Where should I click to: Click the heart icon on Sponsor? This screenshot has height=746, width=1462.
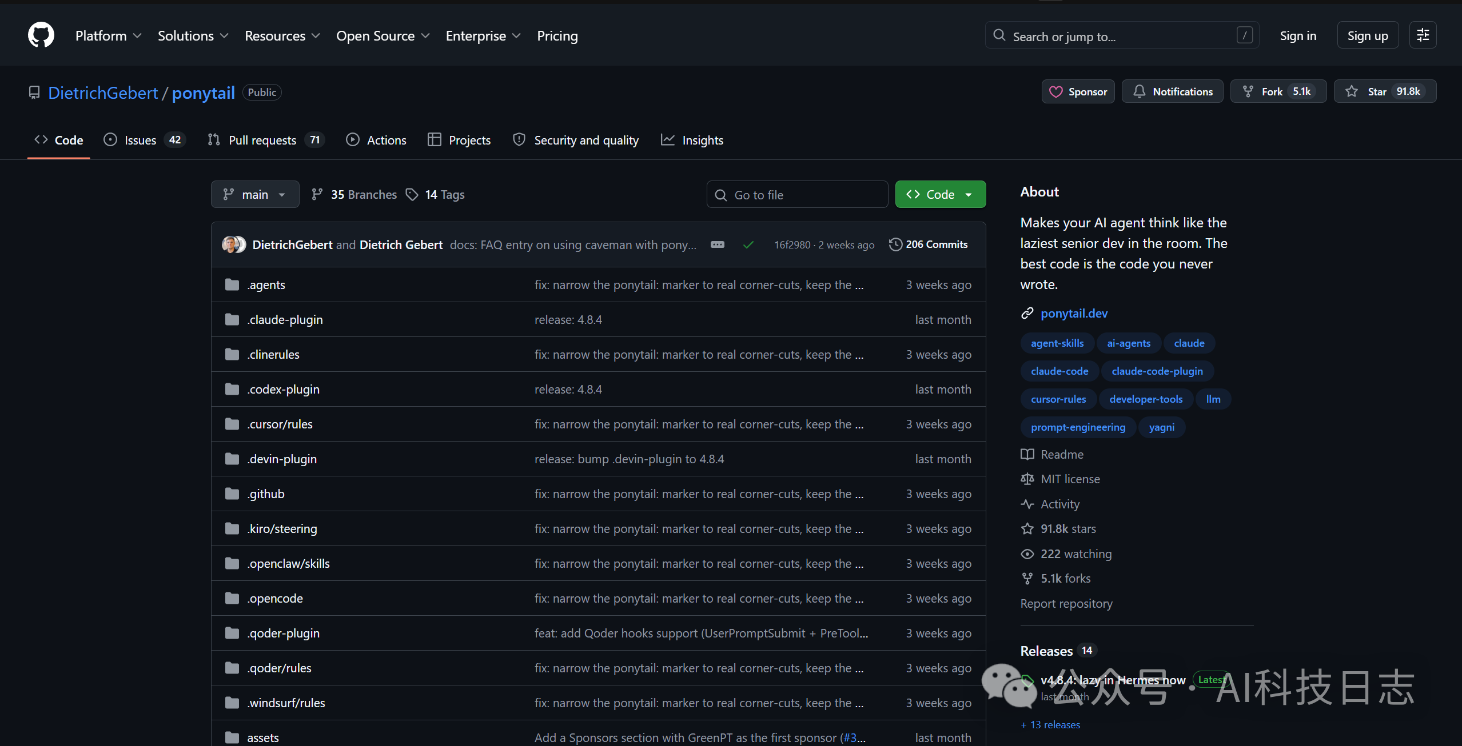(1055, 92)
